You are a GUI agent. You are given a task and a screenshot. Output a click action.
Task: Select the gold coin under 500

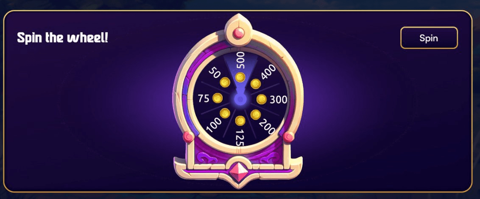(240, 77)
